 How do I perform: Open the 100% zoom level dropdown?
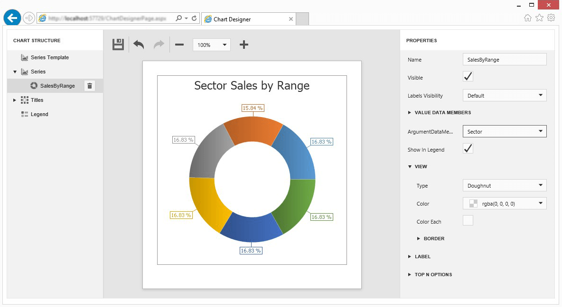pos(212,45)
